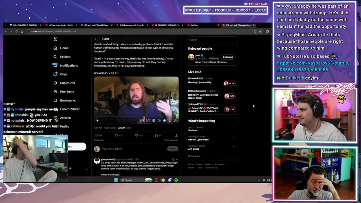Viewport: 361px width, 203px height.
Task: Open yeet's profile avatar in Relevant people
Action: (x=191, y=57)
